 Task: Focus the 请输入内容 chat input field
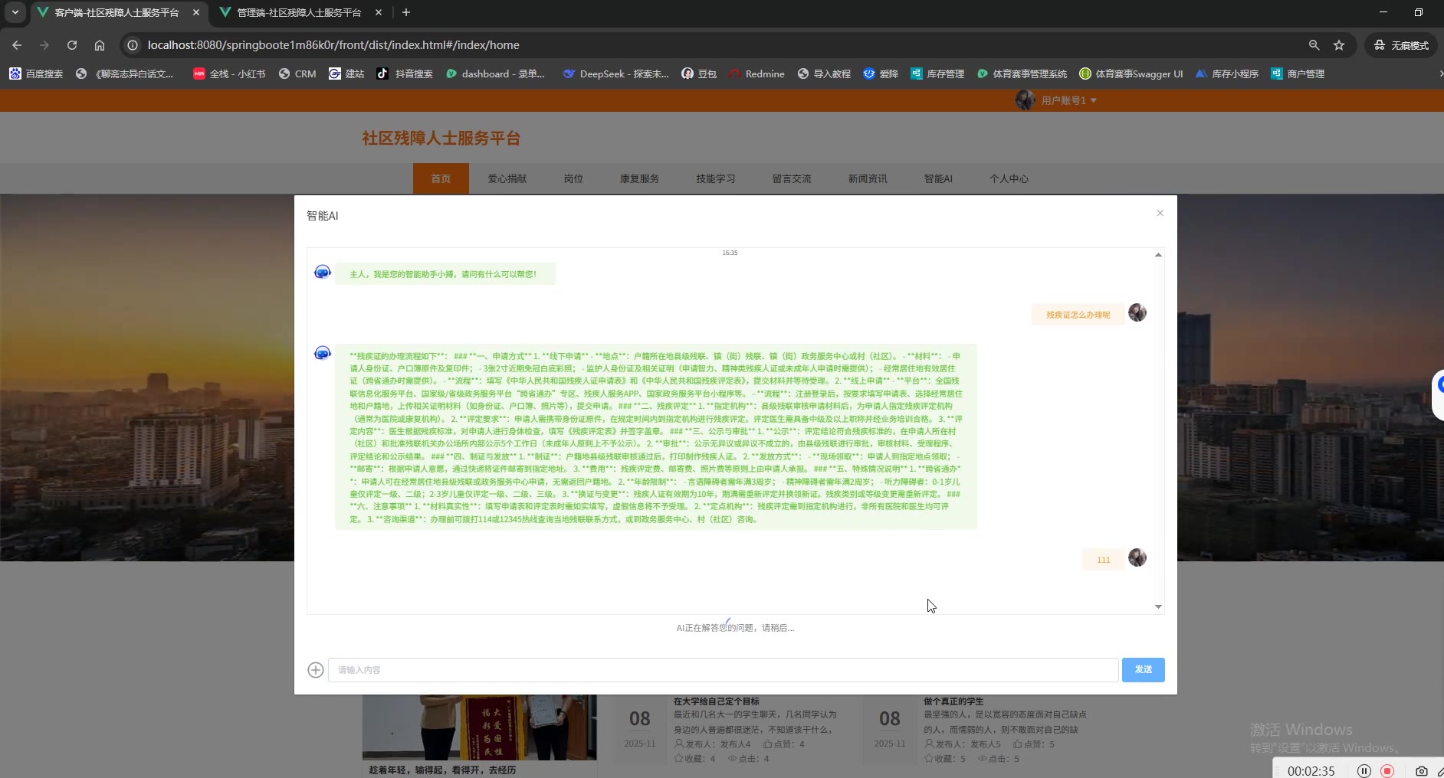723,670
